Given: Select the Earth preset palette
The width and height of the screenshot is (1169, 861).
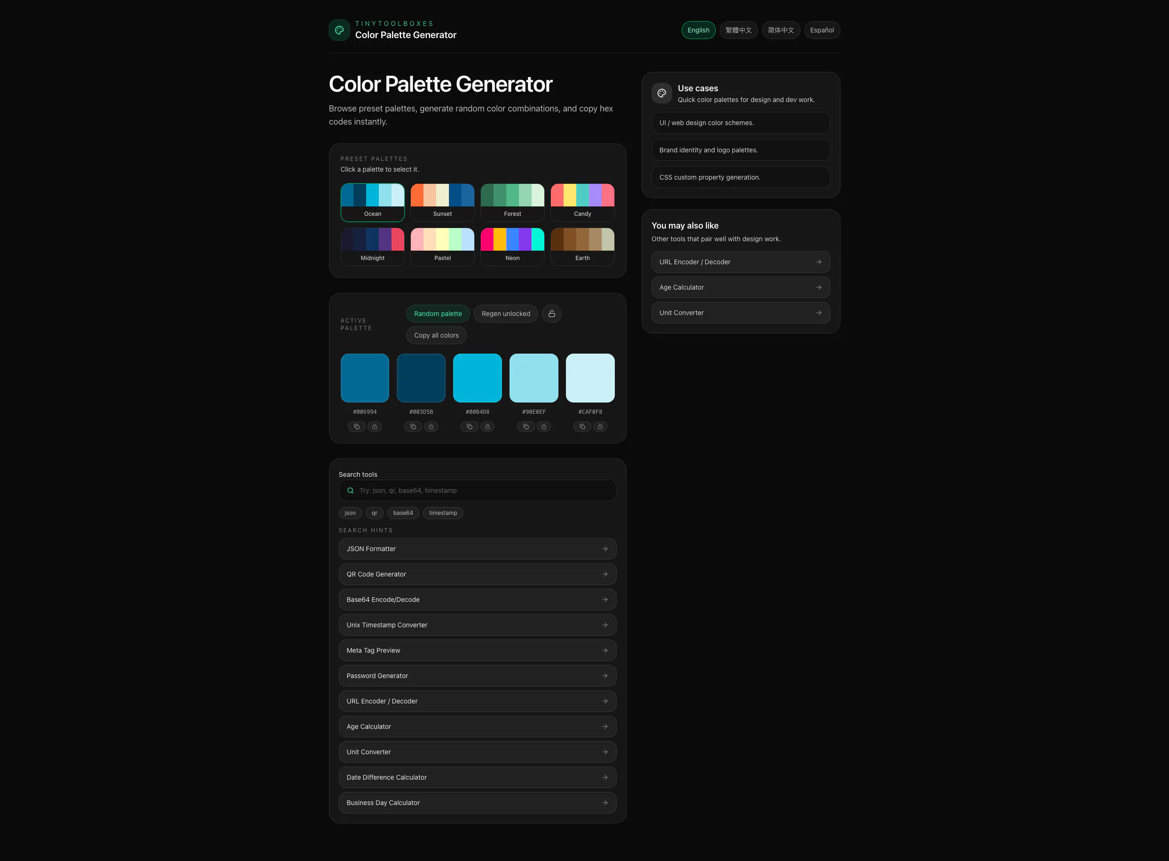Looking at the screenshot, I should (x=582, y=247).
